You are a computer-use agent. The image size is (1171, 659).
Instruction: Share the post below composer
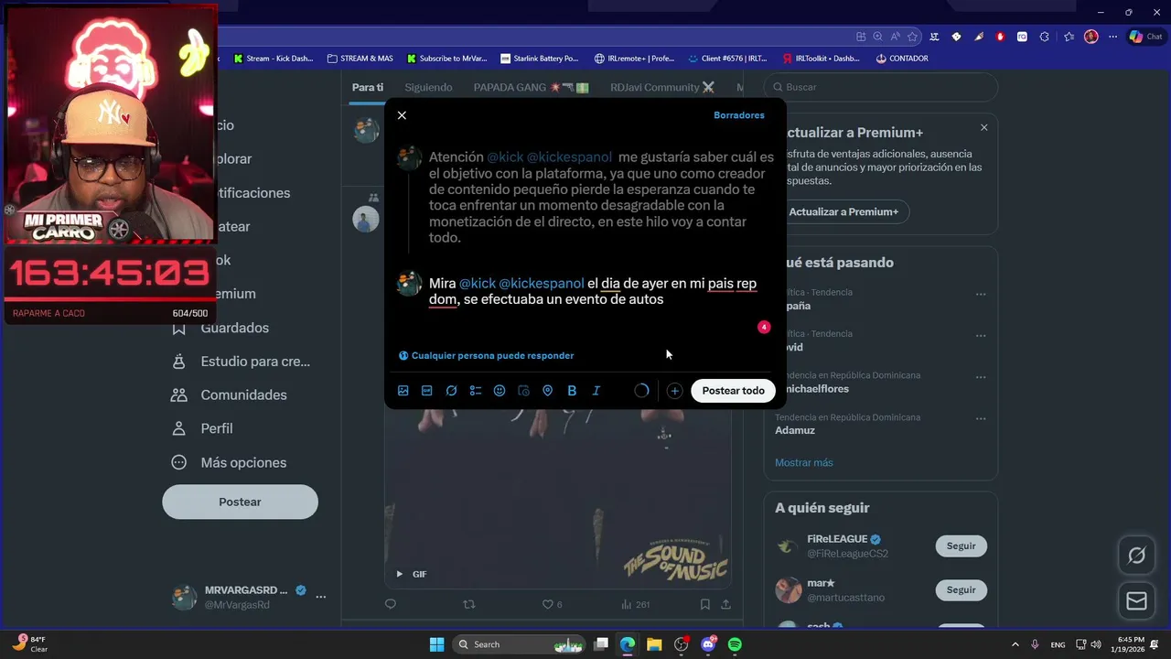(725, 604)
